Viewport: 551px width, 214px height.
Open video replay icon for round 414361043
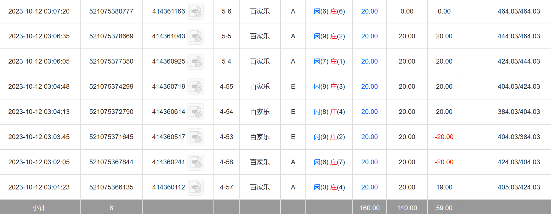click(x=195, y=36)
